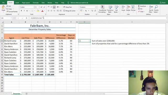This screenshot has height=95, width=168.
Task: Open the Borders icon
Action: (x=32, y=11)
